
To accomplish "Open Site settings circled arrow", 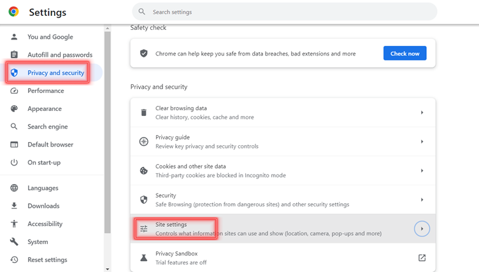I will click(422, 229).
